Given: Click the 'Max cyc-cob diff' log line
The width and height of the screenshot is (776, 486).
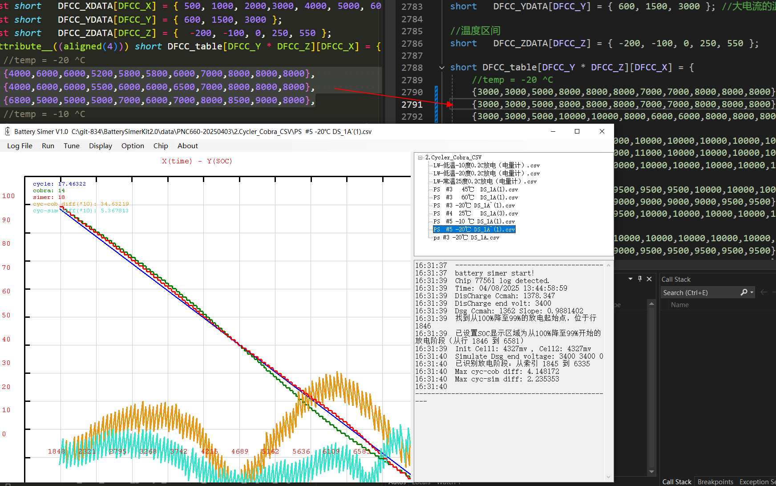Looking at the screenshot, I should coord(507,372).
